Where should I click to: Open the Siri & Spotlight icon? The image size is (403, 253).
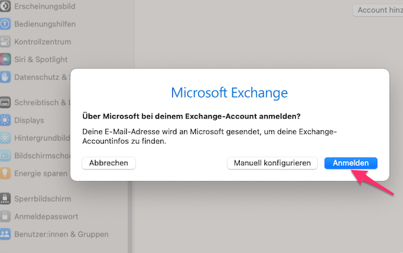point(5,59)
